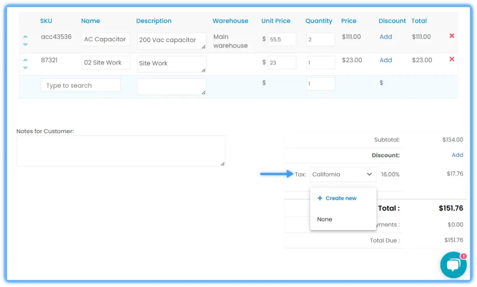477x287 pixels.
Task: Add an overall discount near Subtotal
Action: [457, 155]
